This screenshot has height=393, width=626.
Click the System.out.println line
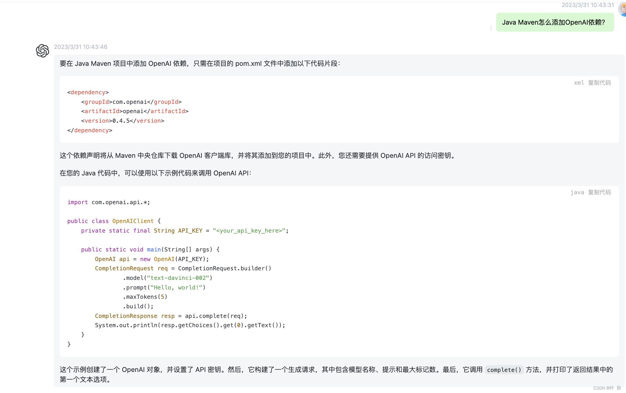[x=190, y=325]
